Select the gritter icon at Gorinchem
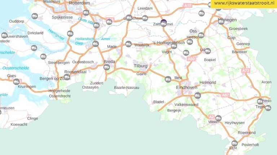 coord(129,18)
